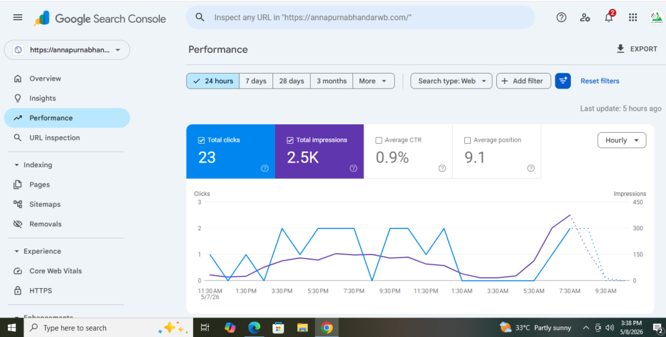Enable Average position checkbox

(x=468, y=141)
